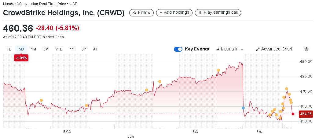This screenshot has height=138, width=319.
Task: Click the 470.00 price axis label
Action: click(306, 91)
